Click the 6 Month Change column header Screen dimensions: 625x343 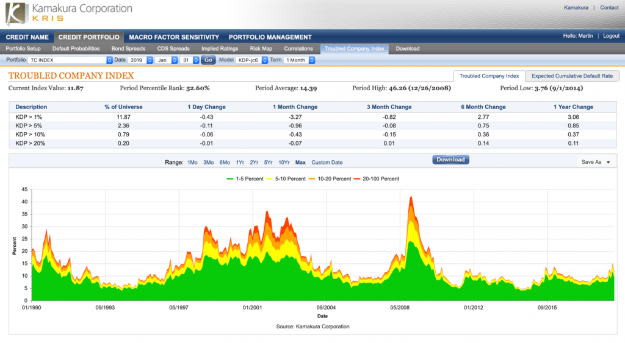click(483, 107)
